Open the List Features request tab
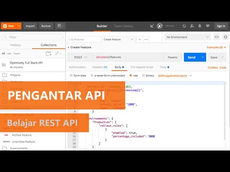The image size is (230, 172). (x=84, y=39)
